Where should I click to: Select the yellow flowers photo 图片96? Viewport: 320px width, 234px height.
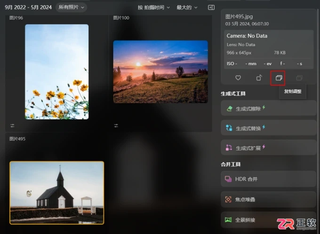pyautogui.click(x=57, y=72)
